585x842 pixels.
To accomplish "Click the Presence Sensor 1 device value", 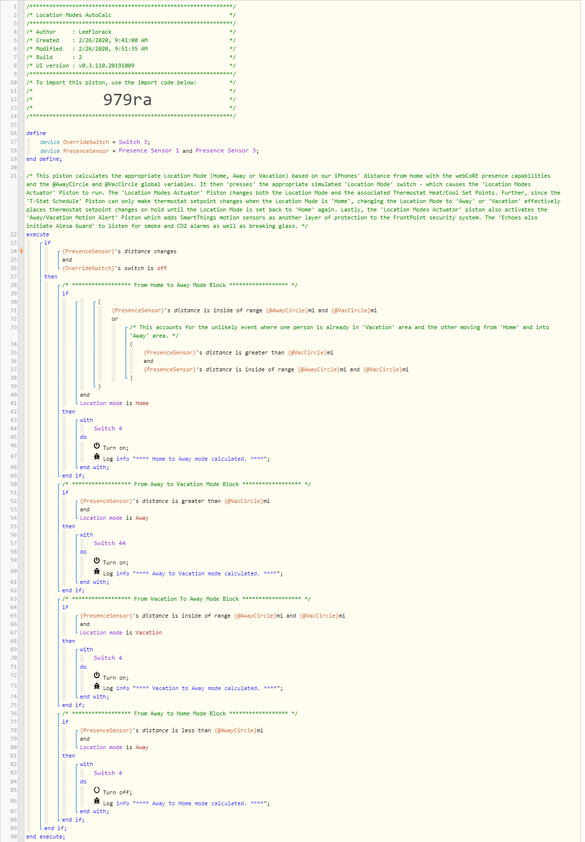I will (149, 150).
